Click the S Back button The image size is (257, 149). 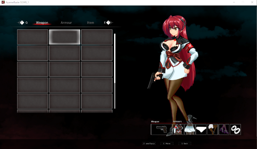tap(185, 144)
